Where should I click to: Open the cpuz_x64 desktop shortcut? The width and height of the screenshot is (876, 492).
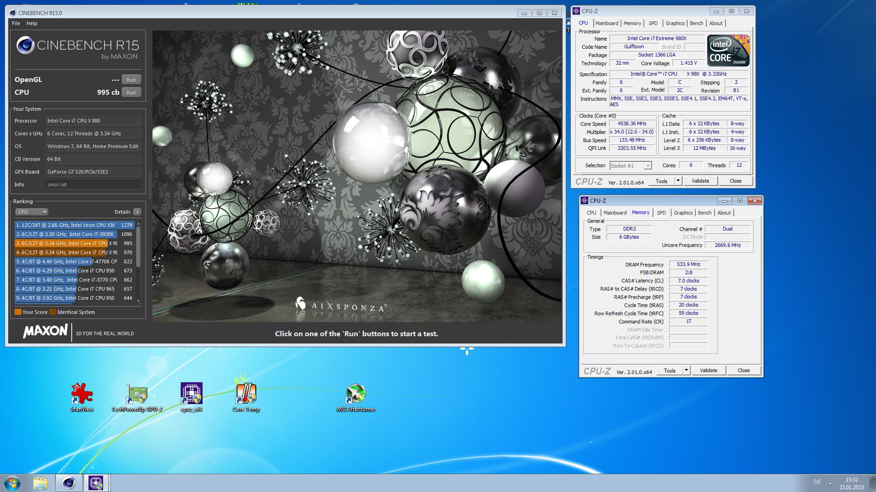(x=192, y=397)
